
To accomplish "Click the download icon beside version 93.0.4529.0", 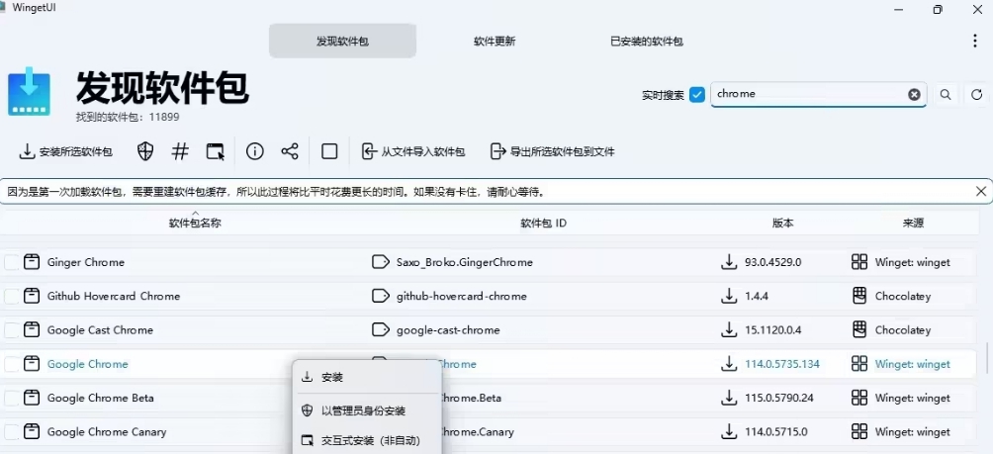I will coord(729,262).
